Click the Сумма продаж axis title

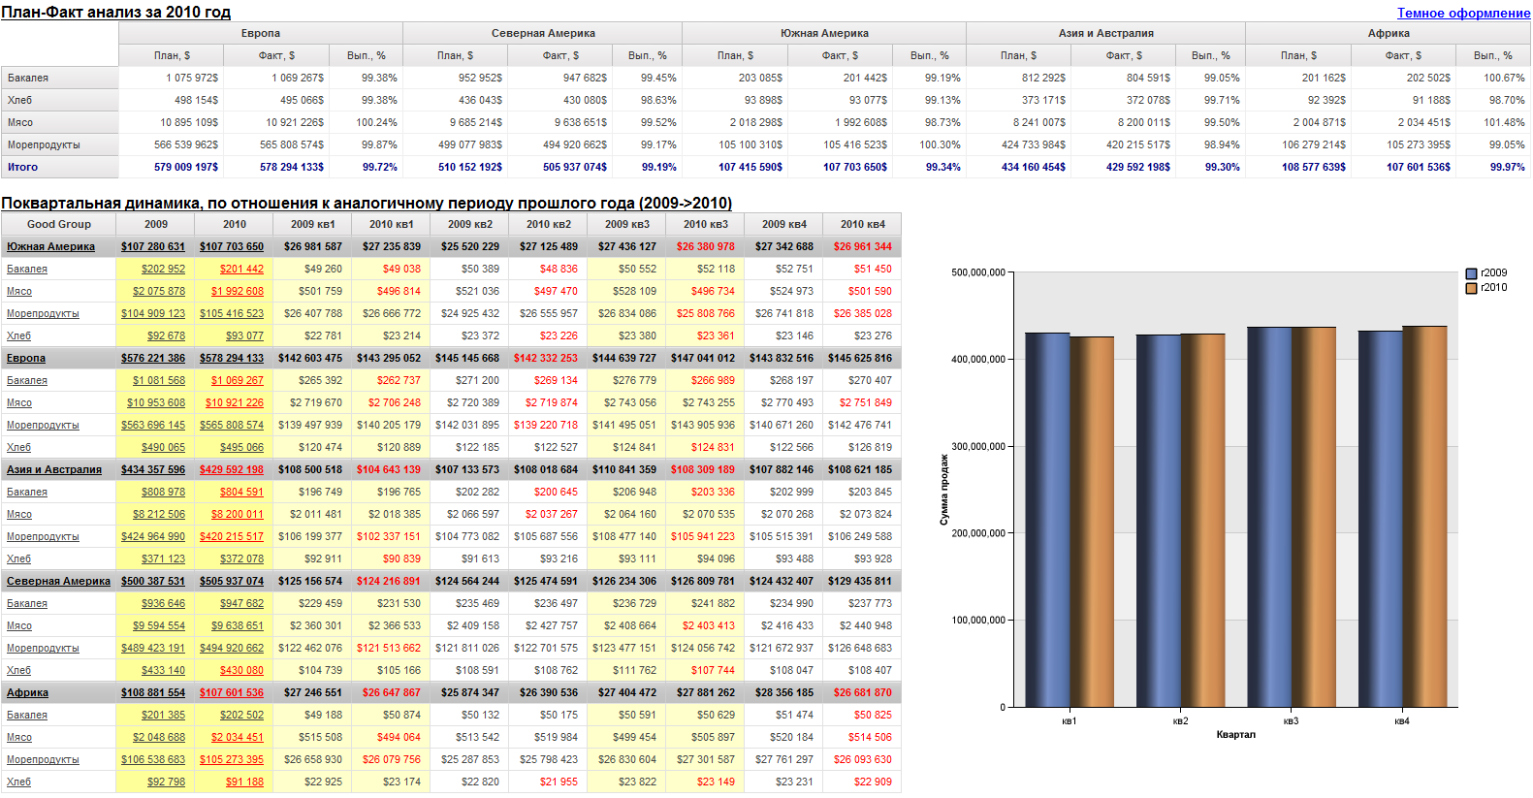[x=943, y=490]
